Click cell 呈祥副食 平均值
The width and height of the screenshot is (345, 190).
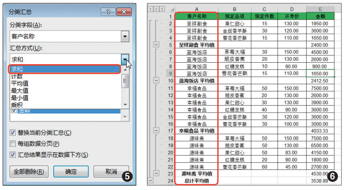pos(196,45)
